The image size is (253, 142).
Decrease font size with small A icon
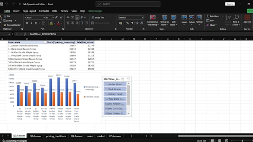click(x=61, y=17)
